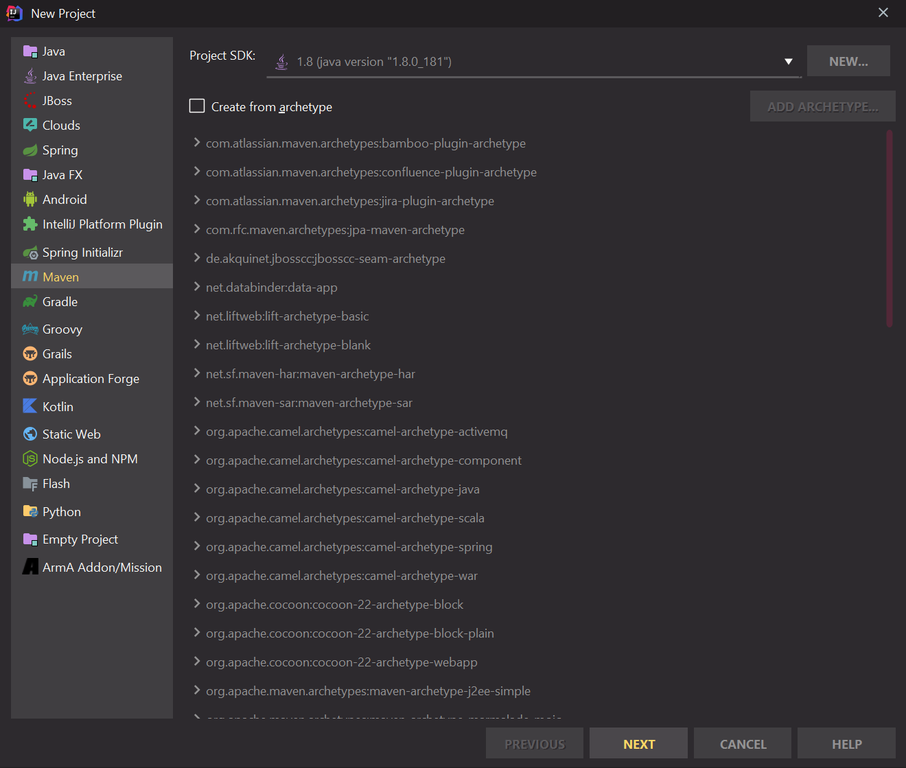The height and width of the screenshot is (768, 906).
Task: Select camel-archetype-component row
Action: (535, 461)
